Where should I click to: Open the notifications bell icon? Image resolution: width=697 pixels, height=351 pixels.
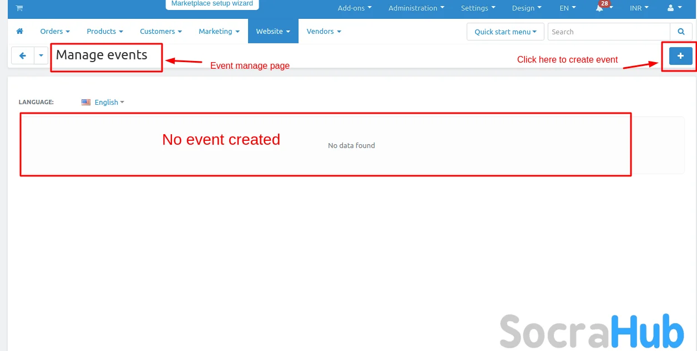[x=600, y=8]
